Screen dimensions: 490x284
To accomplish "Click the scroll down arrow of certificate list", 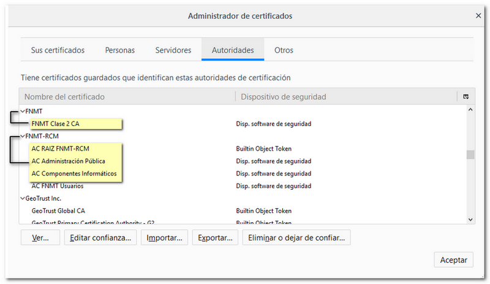I will [x=470, y=219].
